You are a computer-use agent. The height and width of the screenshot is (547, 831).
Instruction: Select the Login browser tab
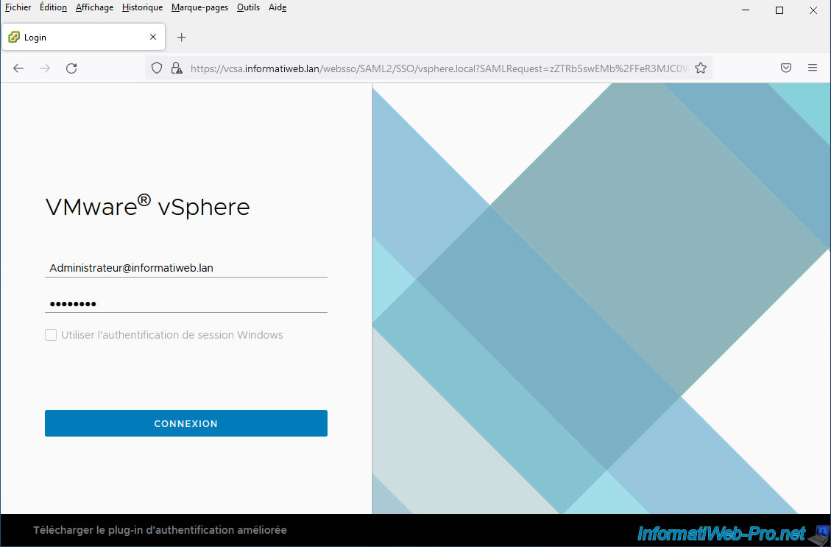[84, 37]
